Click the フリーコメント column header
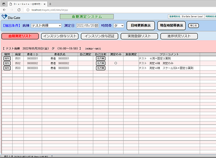 (169, 54)
